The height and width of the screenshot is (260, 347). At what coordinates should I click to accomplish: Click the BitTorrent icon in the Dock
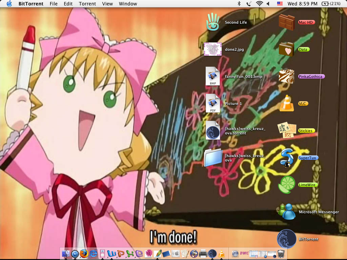pos(212,253)
